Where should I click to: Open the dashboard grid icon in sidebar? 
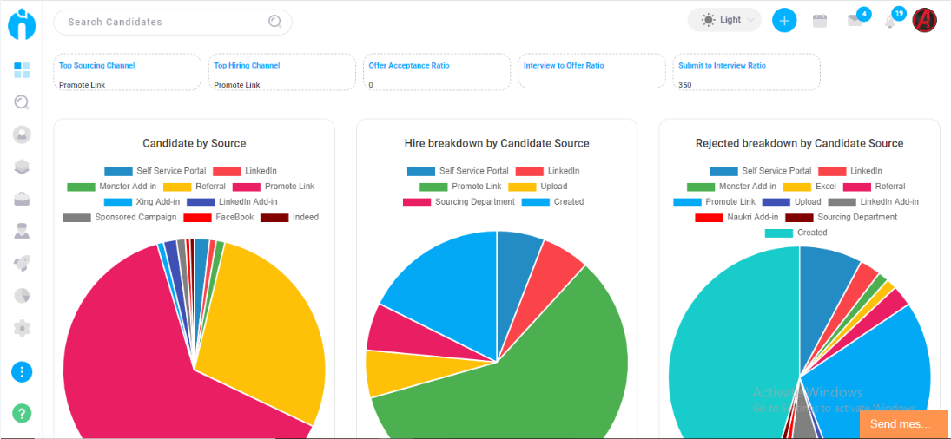(22, 69)
